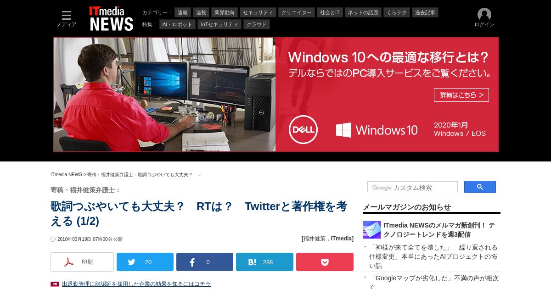Open the クリエイター category

297,12
